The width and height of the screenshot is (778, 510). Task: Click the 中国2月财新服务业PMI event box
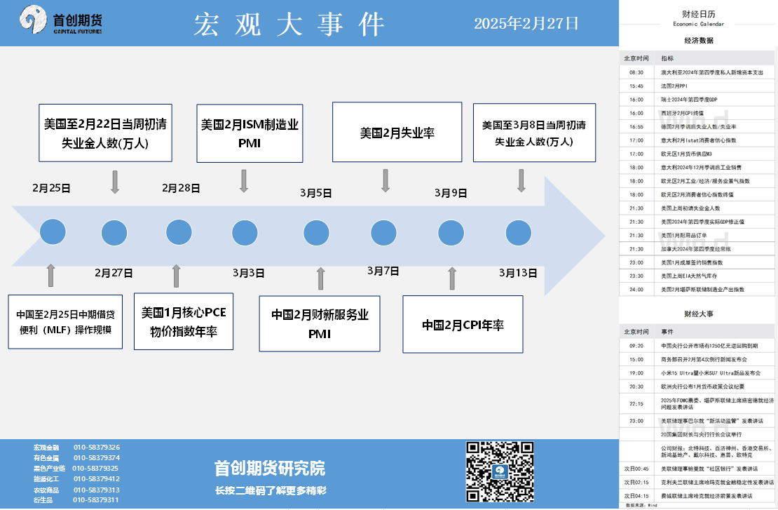[320, 324]
